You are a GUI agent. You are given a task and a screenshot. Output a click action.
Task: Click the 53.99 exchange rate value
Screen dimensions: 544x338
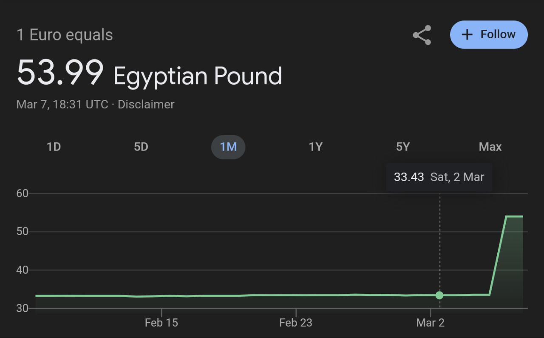coord(60,72)
